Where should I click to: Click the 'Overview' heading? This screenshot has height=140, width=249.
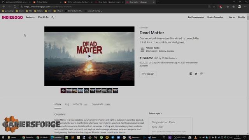coord(60,114)
